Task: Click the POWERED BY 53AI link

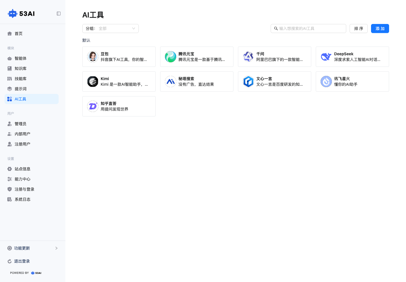Action: click(x=26, y=273)
